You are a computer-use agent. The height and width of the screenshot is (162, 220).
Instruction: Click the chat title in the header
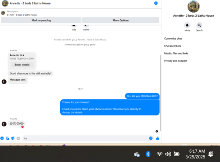[x=30, y=3]
